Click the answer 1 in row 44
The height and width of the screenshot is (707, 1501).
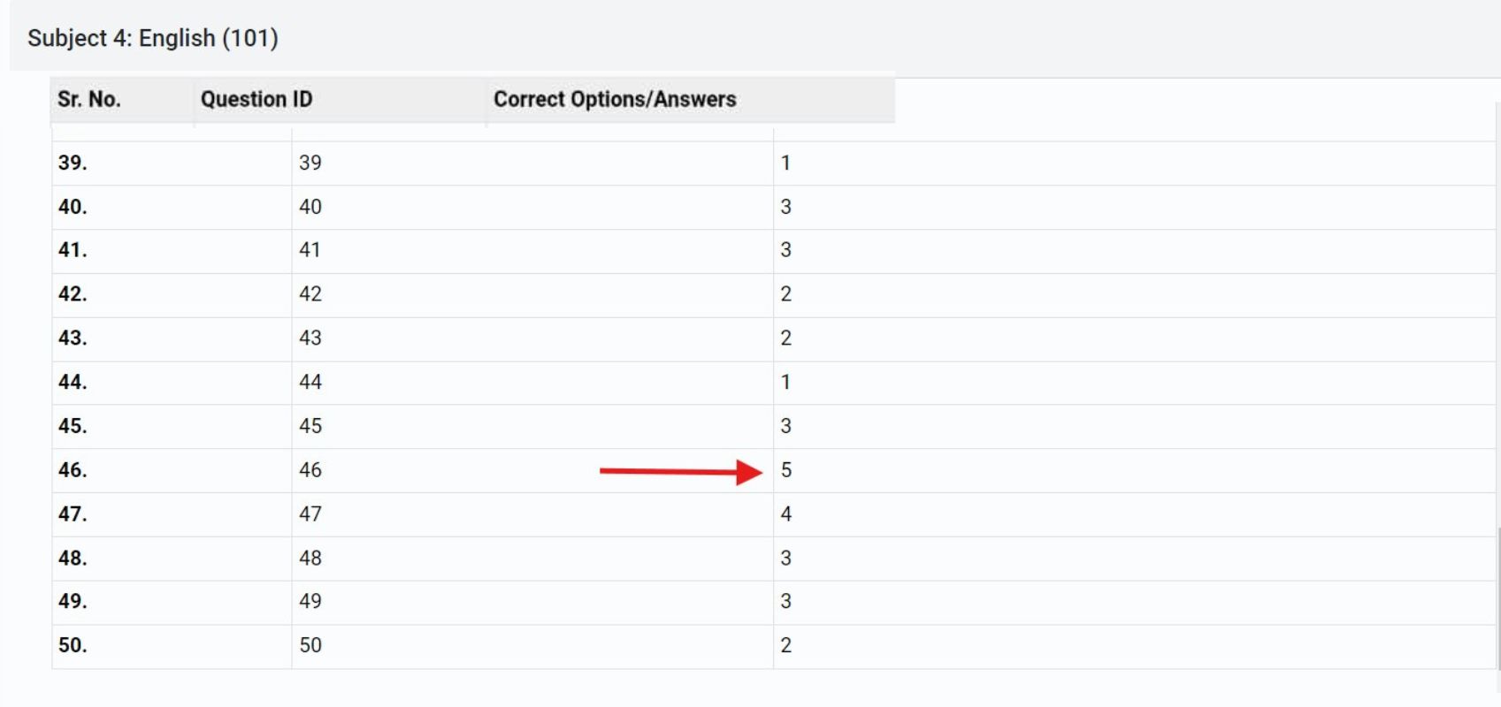[x=785, y=382]
